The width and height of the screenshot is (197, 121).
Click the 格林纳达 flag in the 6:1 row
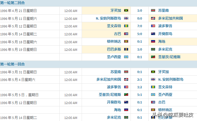153,110
